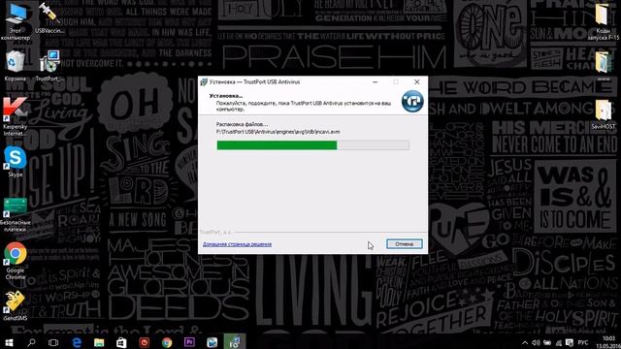
Task: Open the 'www' desktop folder
Action: tap(604, 66)
